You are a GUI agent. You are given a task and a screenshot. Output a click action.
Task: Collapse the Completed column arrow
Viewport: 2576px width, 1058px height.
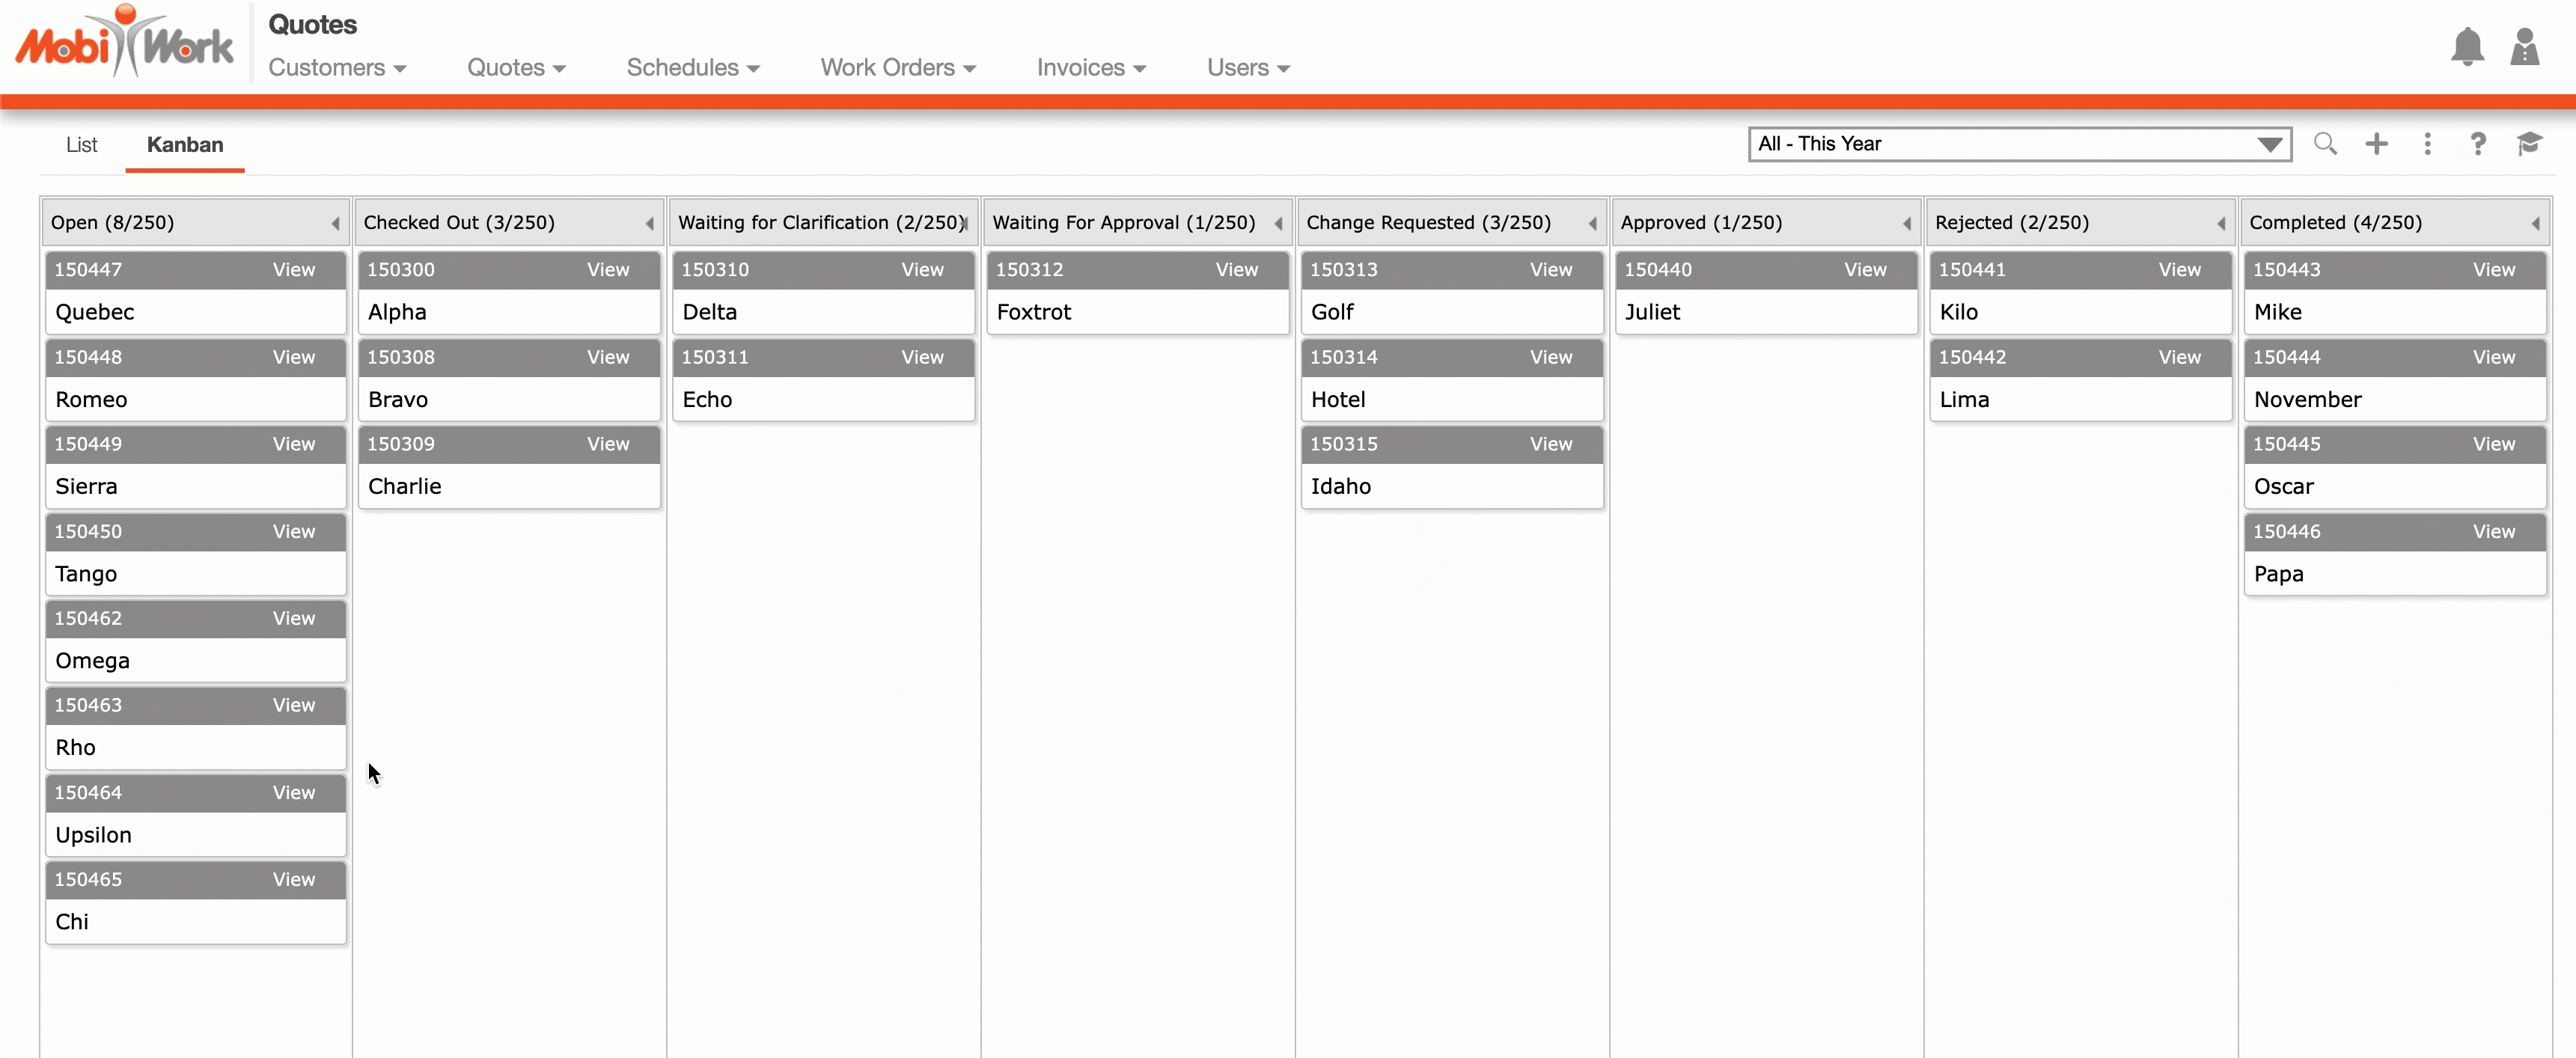(x=2535, y=224)
